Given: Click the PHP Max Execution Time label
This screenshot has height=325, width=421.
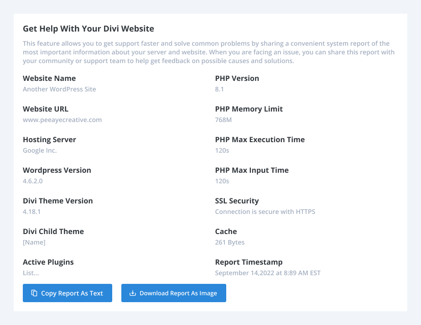Looking at the screenshot, I should 260,139.
